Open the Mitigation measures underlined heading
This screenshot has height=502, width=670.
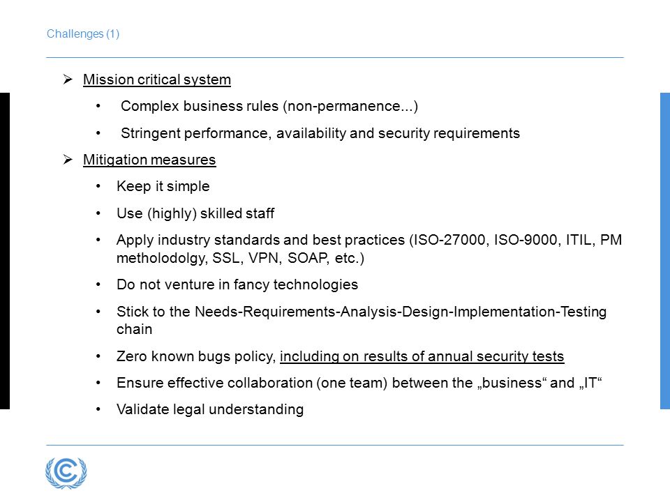149,160
